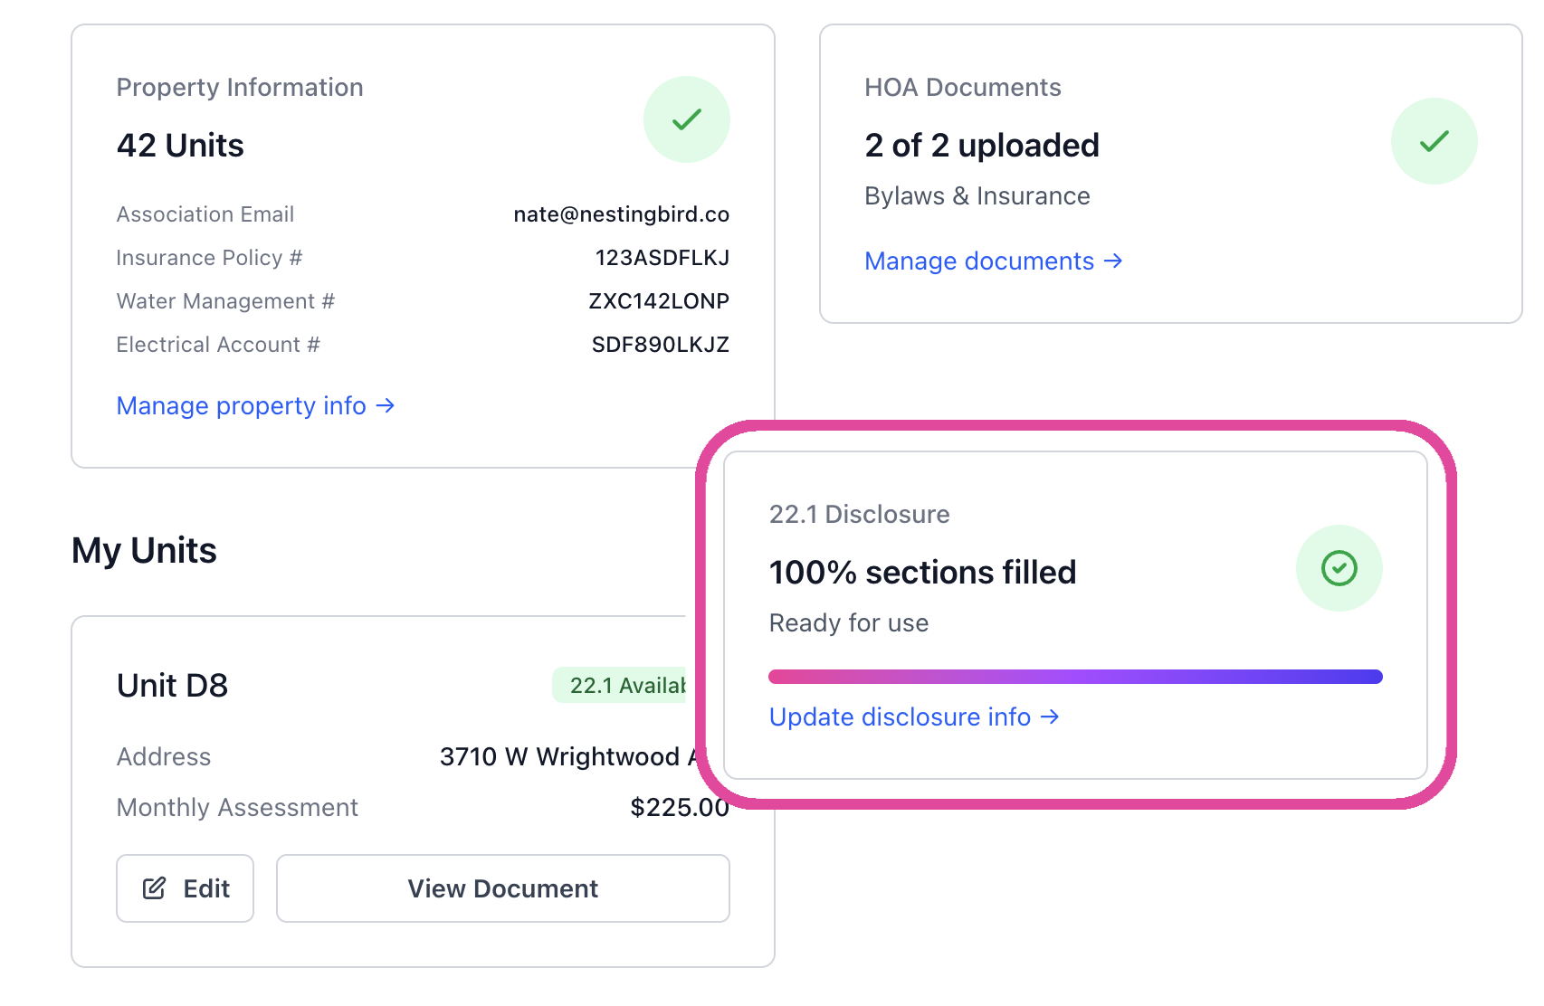Collapse the Property Information card
The image size is (1544, 1006).
[239, 87]
